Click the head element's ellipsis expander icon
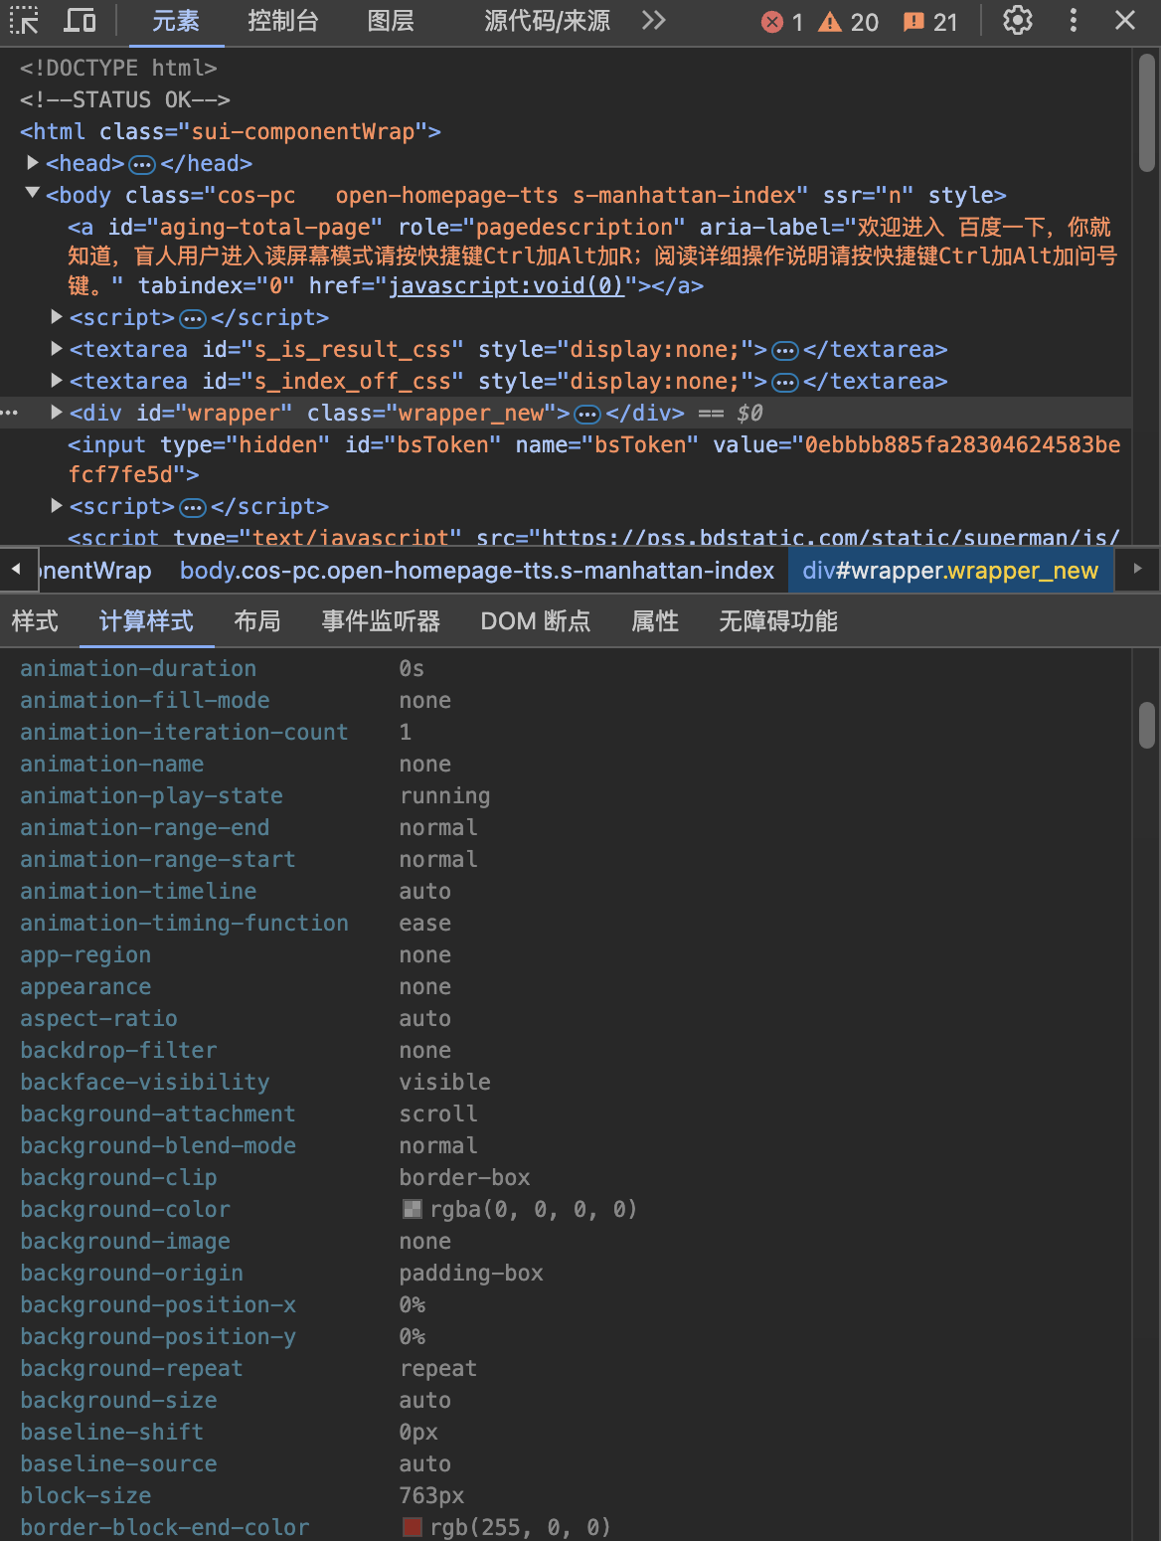 click(x=143, y=163)
